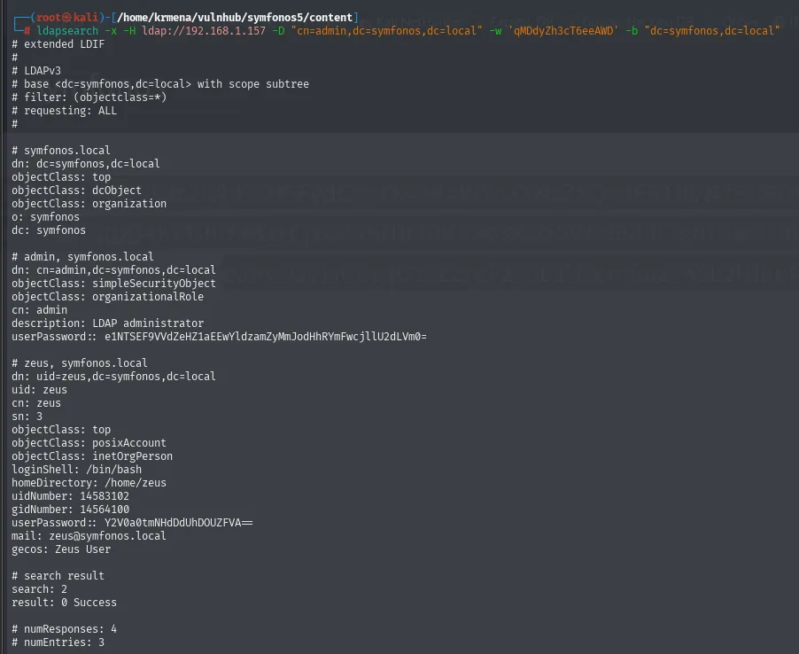This screenshot has width=799, height=654.
Task: Click "result: 0 Success" line
Action: [64, 602]
